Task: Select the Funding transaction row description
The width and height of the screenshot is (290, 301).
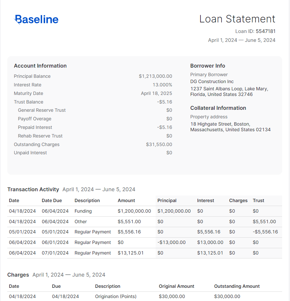Action: (83, 211)
